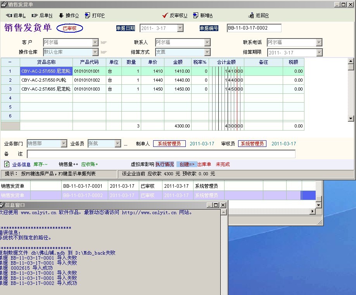This screenshot has height=295, width=356.
Task: Go to previous document with 前单
Action: (16, 16)
